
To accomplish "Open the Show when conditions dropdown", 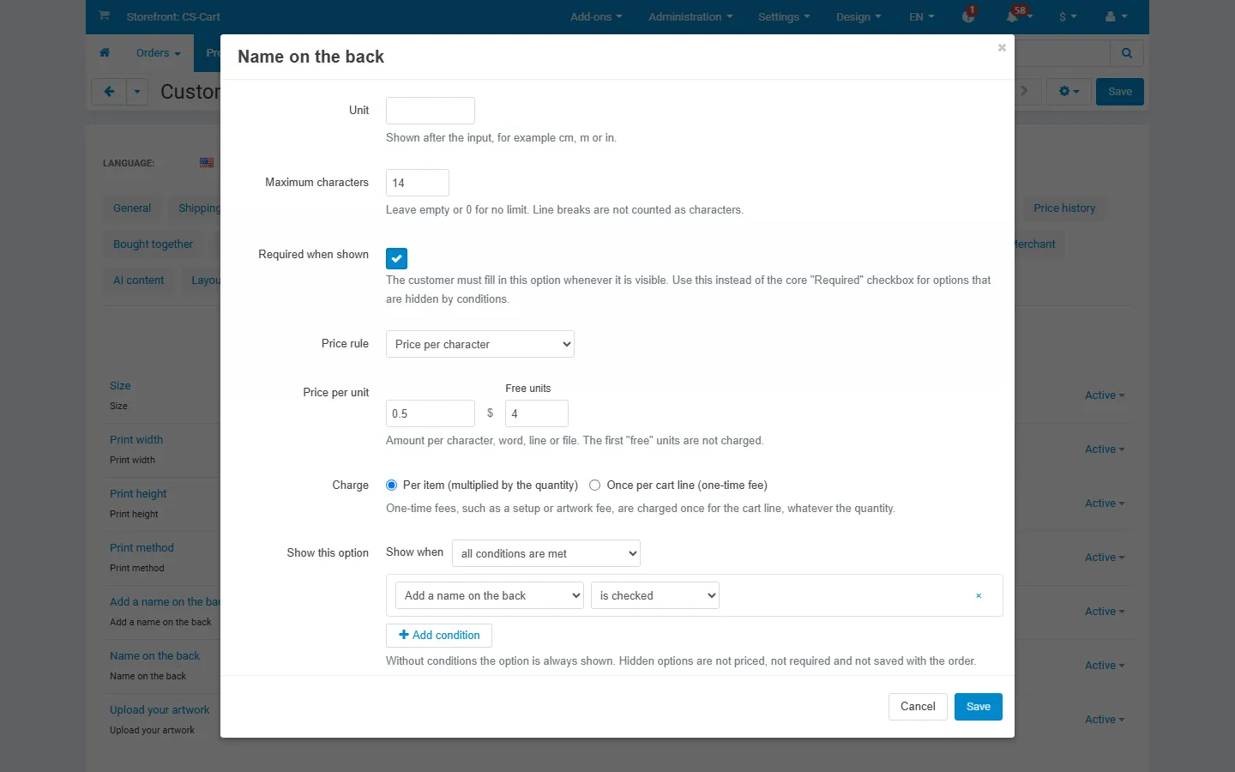I will (x=546, y=553).
